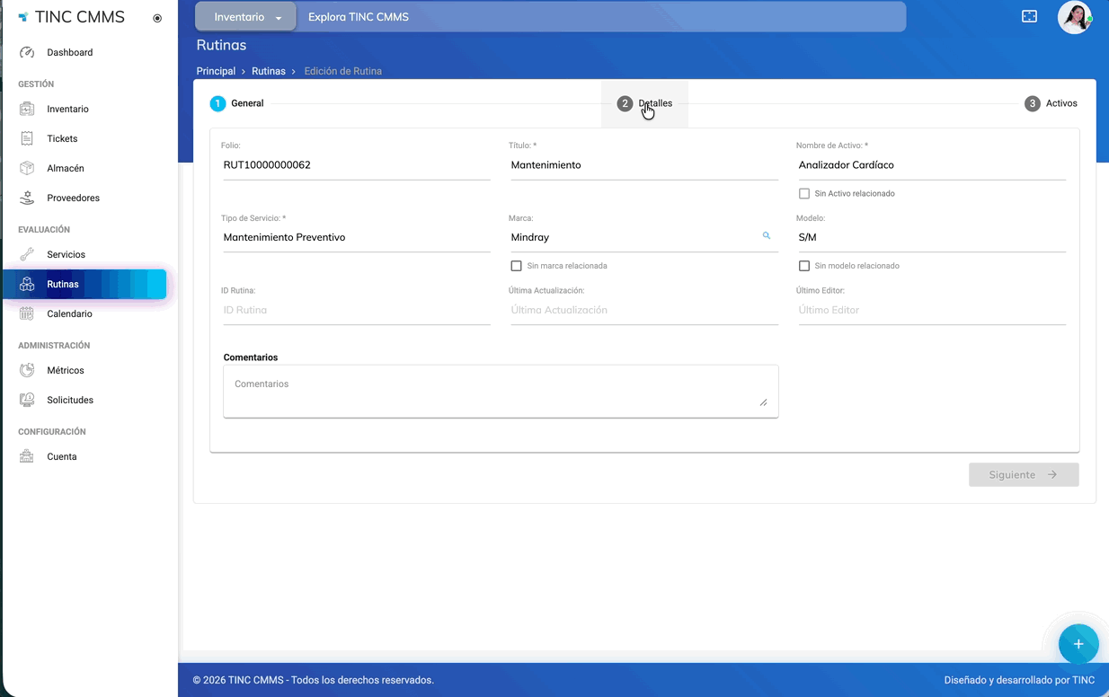Expand the Inventario dropdown in header
The width and height of the screenshot is (1109, 697).
[x=246, y=17]
